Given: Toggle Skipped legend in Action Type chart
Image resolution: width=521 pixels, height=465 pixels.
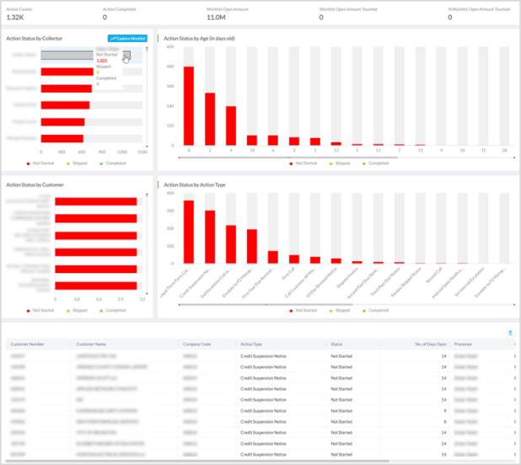Looking at the screenshot, I should point(340,310).
